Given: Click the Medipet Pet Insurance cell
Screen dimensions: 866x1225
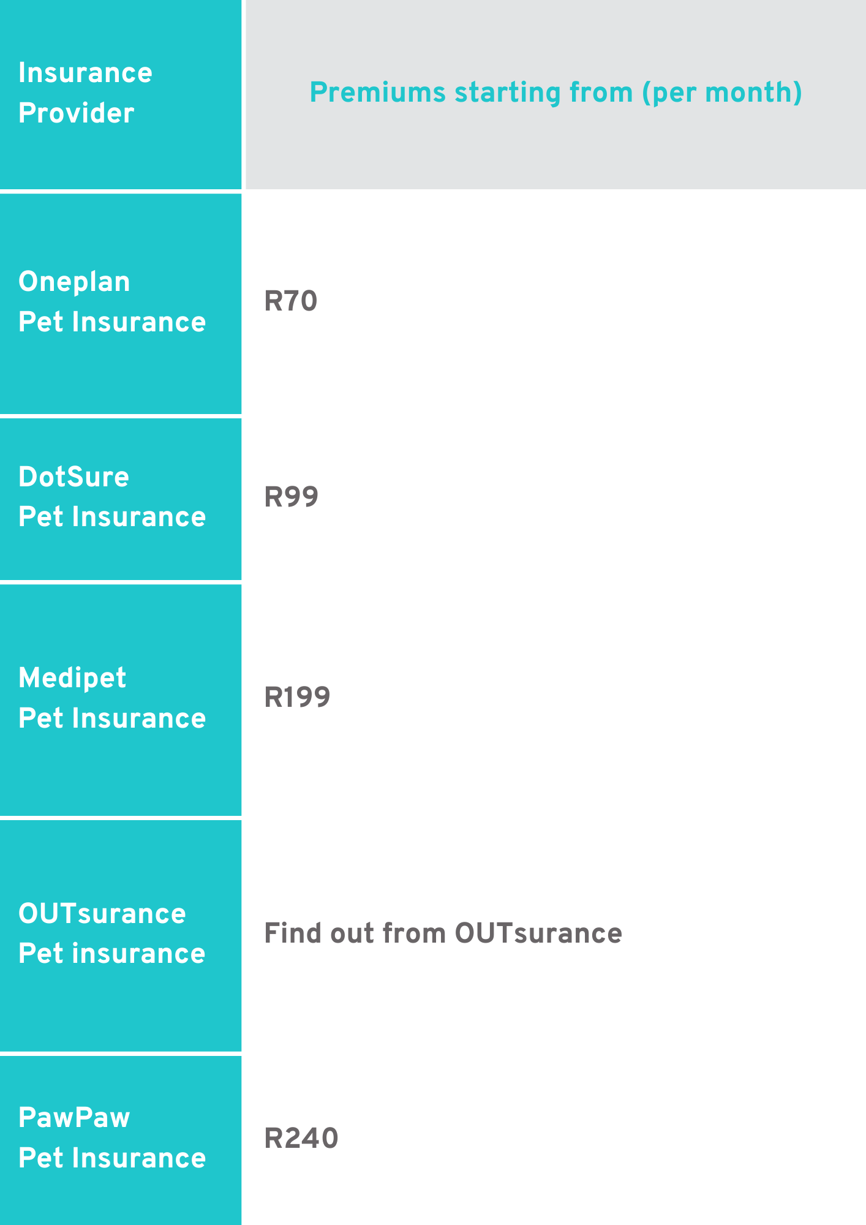Looking at the screenshot, I should point(121,700).
